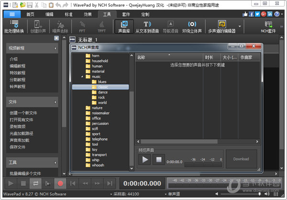This screenshot has width=287, height=200.
Task: Open the help question mark icon
Action: [x=277, y=14]
